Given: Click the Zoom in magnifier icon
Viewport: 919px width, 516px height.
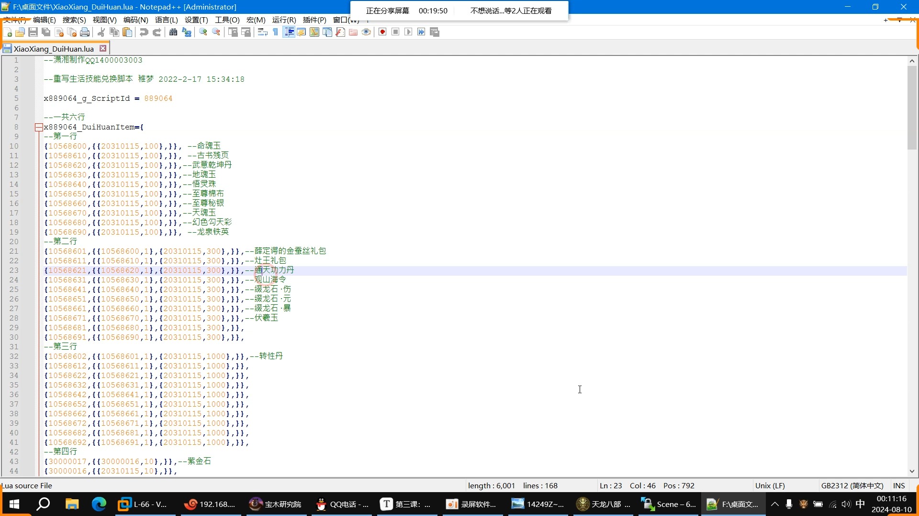Looking at the screenshot, I should 203,32.
